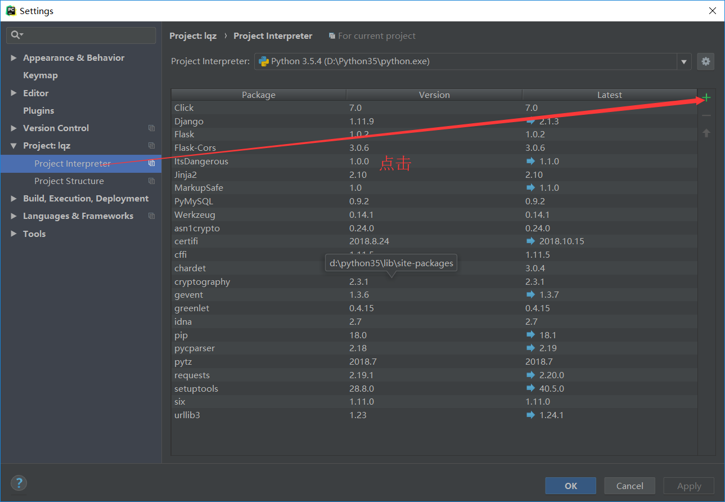
Task: Click the For current project label
Action: [377, 36]
